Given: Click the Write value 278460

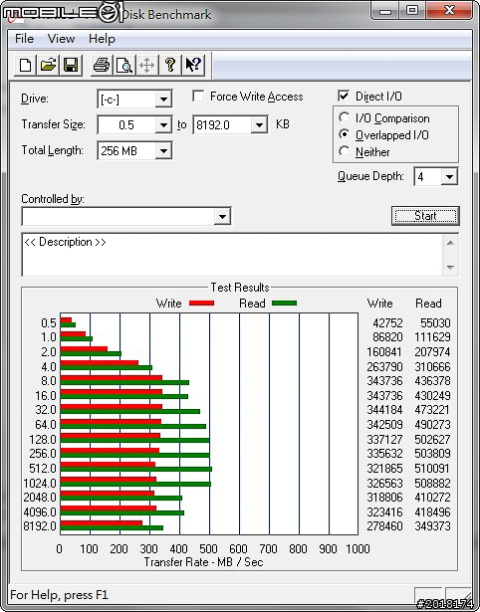Looking at the screenshot, I should pos(384,526).
